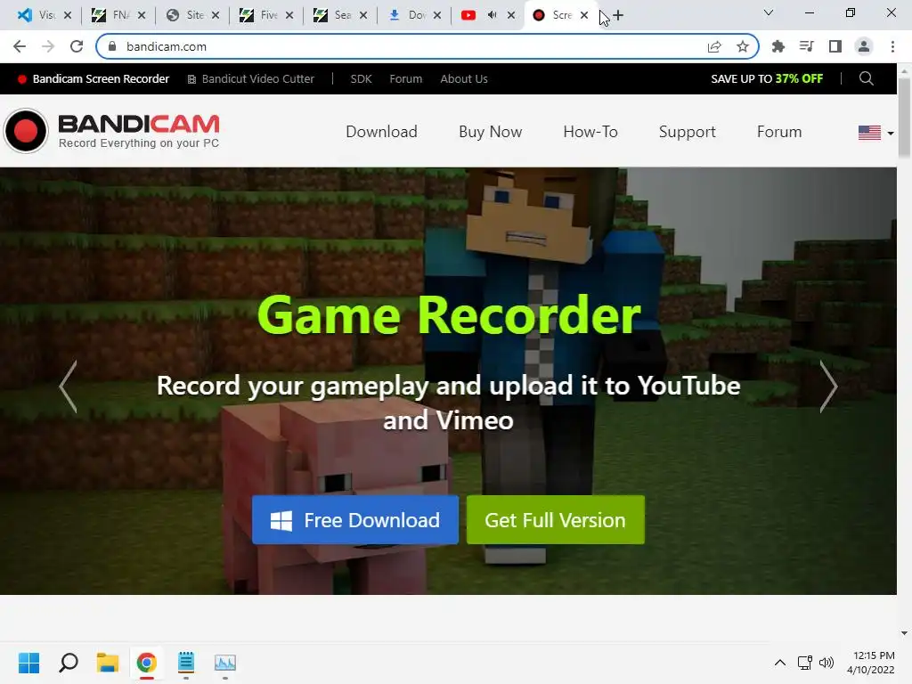Open the Chrome extensions puzzle icon
Image resolution: width=912 pixels, height=684 pixels.
click(778, 46)
